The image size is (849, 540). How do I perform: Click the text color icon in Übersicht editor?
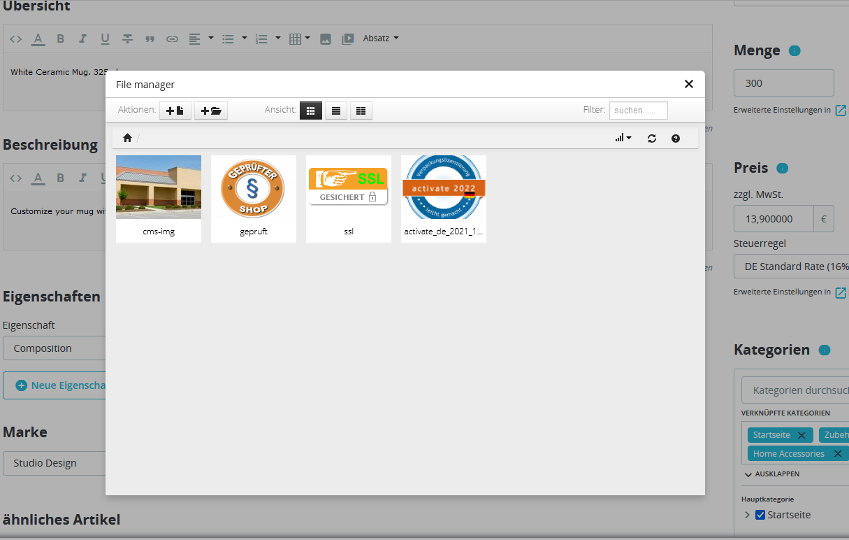coord(38,38)
